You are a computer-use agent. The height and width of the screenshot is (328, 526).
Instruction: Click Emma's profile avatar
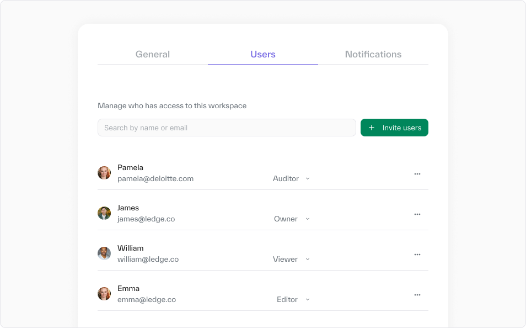(104, 294)
